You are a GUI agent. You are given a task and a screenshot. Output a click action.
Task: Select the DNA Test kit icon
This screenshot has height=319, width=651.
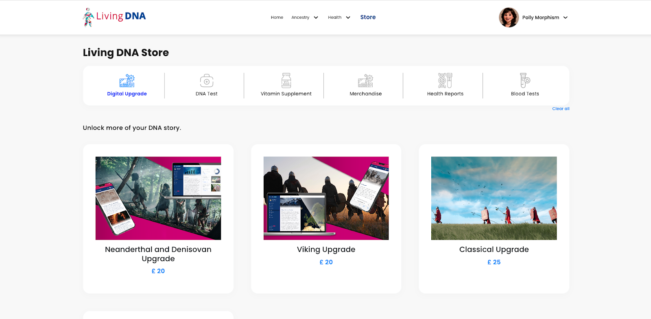pyautogui.click(x=207, y=81)
